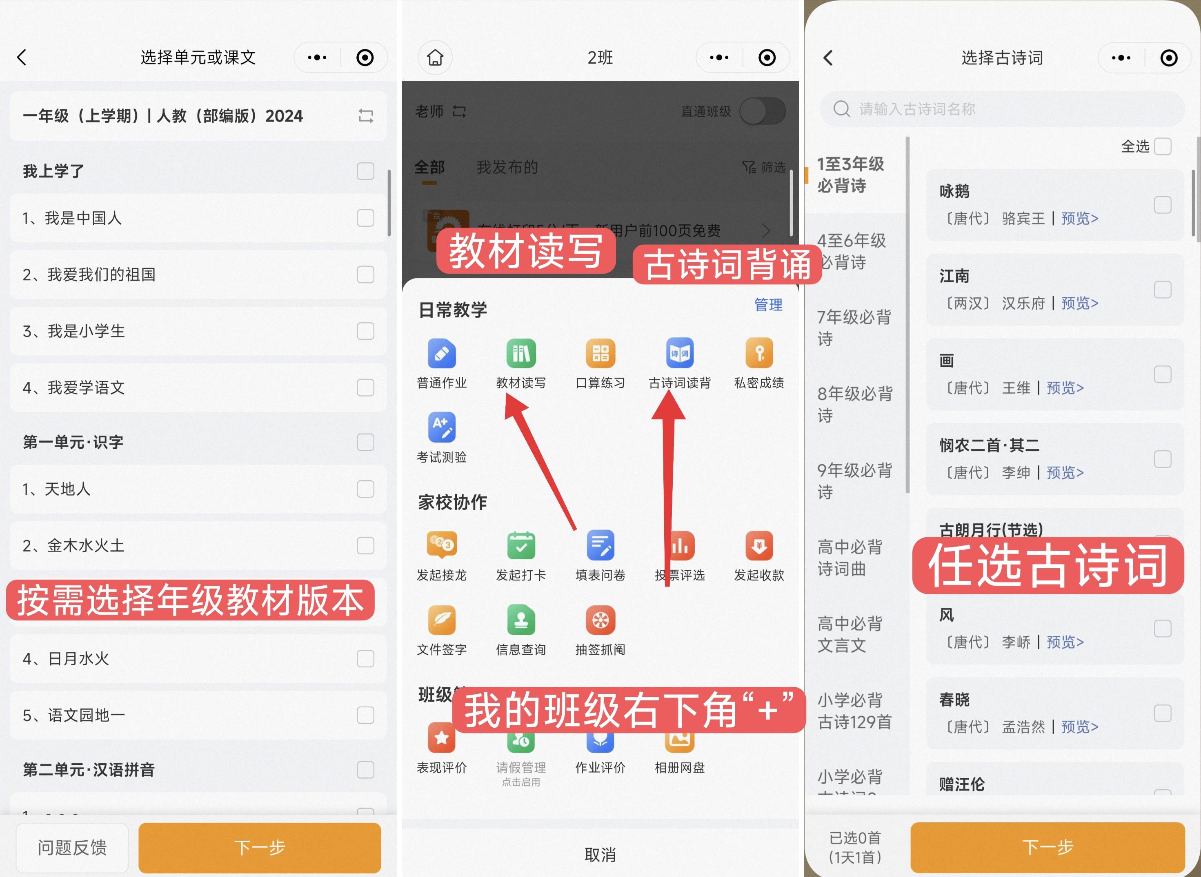This screenshot has width=1201, height=877.
Task: Select 4至6年级必背诗 category
Action: tap(851, 251)
